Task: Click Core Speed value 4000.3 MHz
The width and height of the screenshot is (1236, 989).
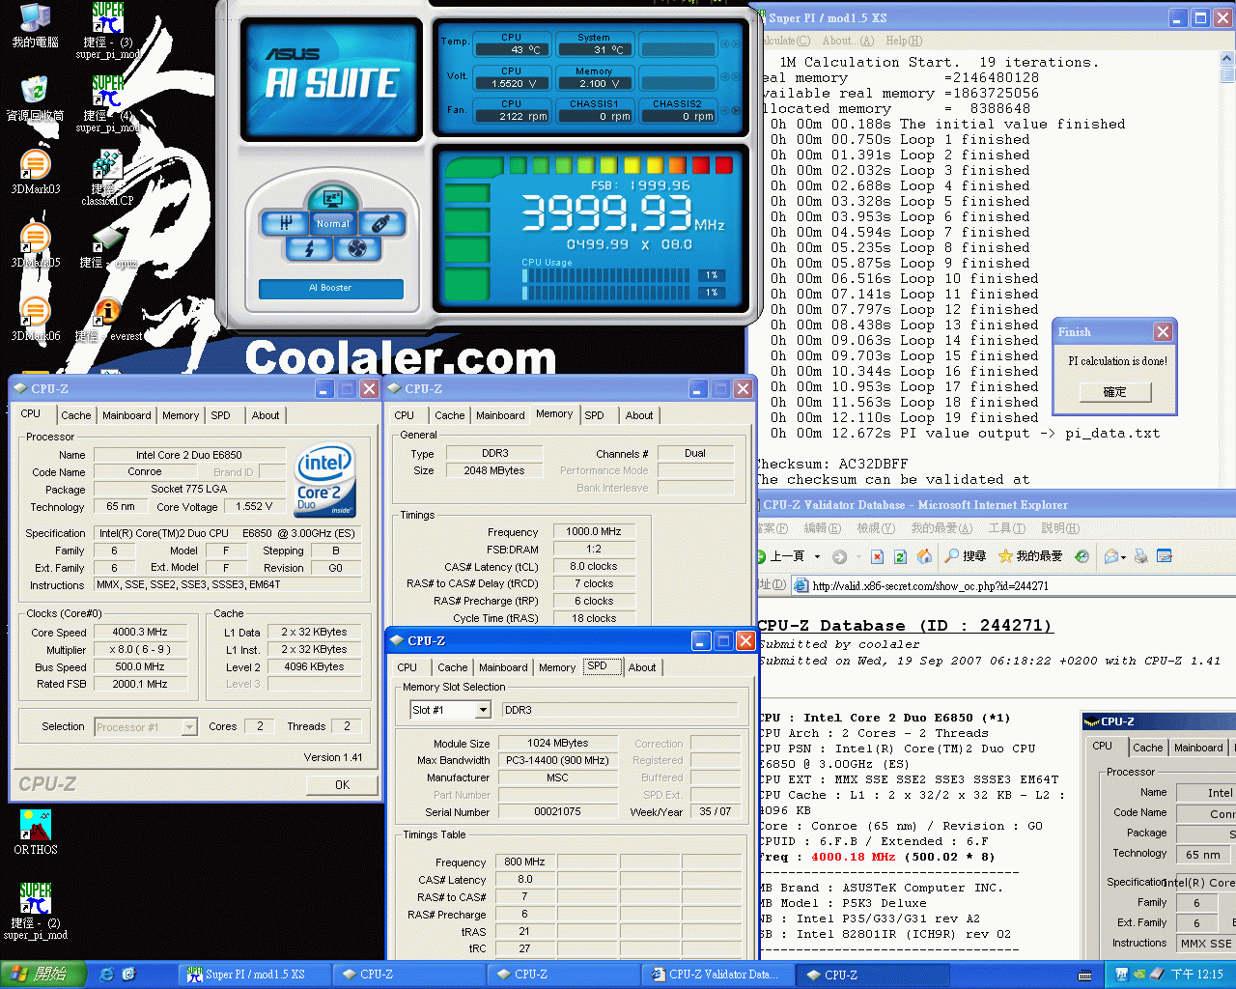Action: [x=140, y=632]
